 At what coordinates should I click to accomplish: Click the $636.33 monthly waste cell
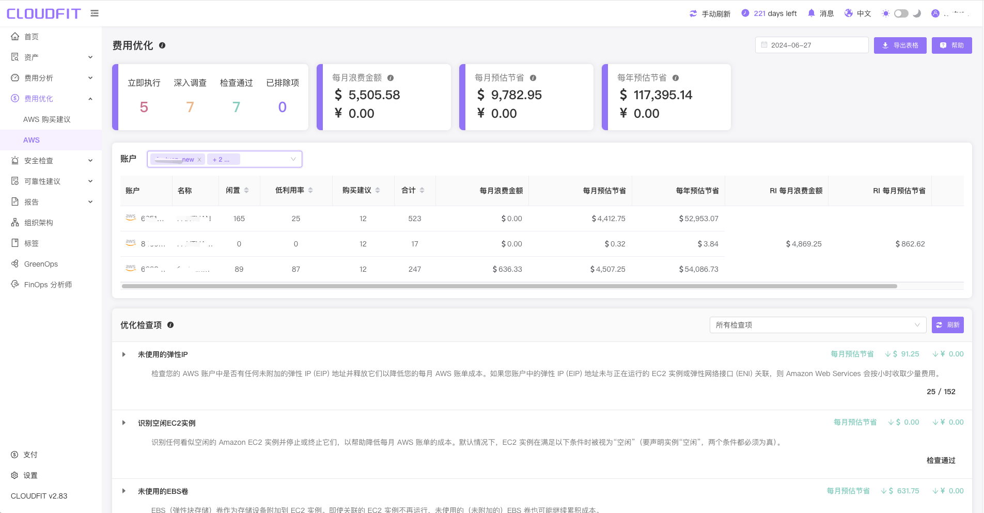[507, 269]
